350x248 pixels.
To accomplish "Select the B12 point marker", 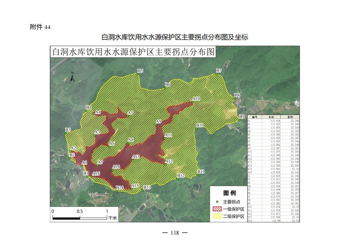I will point(177,179).
